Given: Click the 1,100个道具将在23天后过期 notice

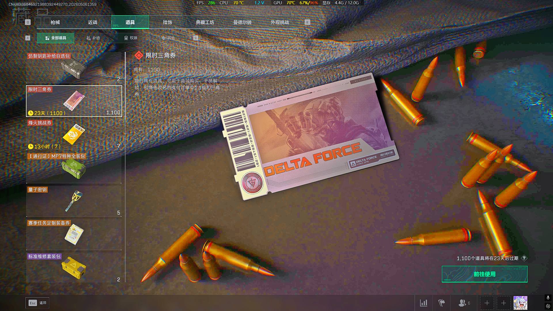Looking at the screenshot, I should 487,258.
